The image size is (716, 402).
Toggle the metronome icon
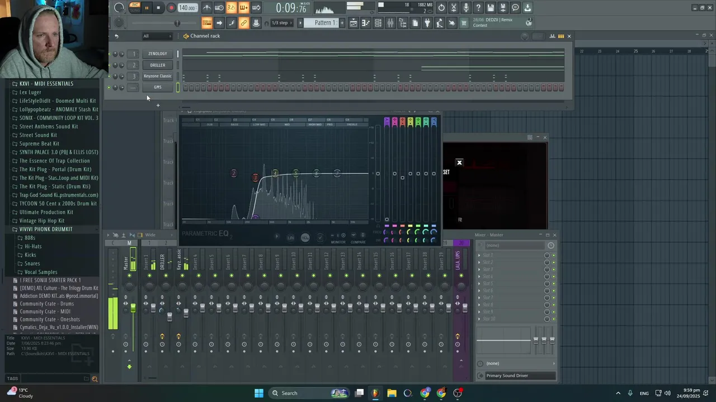[x=207, y=8]
